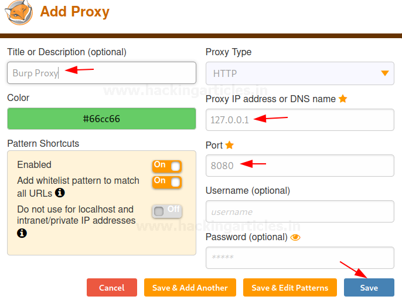Image resolution: width=402 pixels, height=303 pixels.
Task: Click the star icon next to Port label
Action: tap(230, 144)
